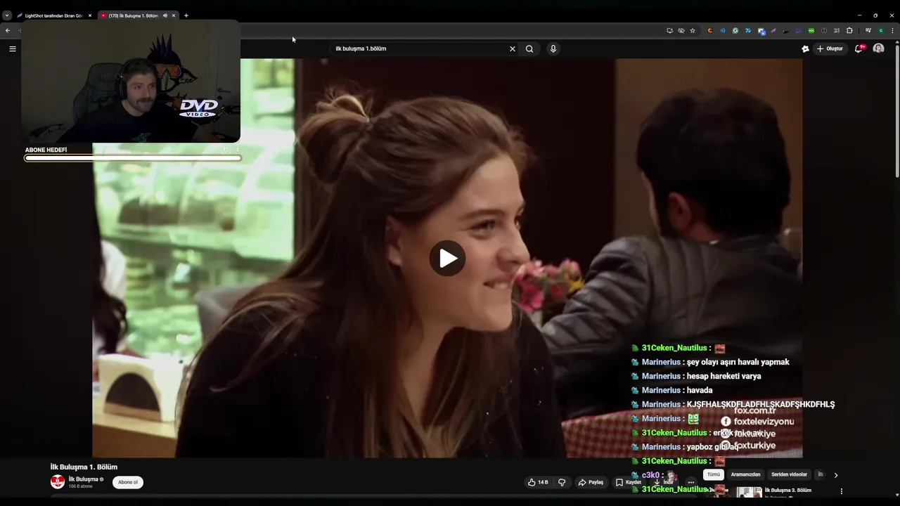The width and height of the screenshot is (900, 506).
Task: Open the İlk Buluşma channel avatar
Action: tap(58, 482)
